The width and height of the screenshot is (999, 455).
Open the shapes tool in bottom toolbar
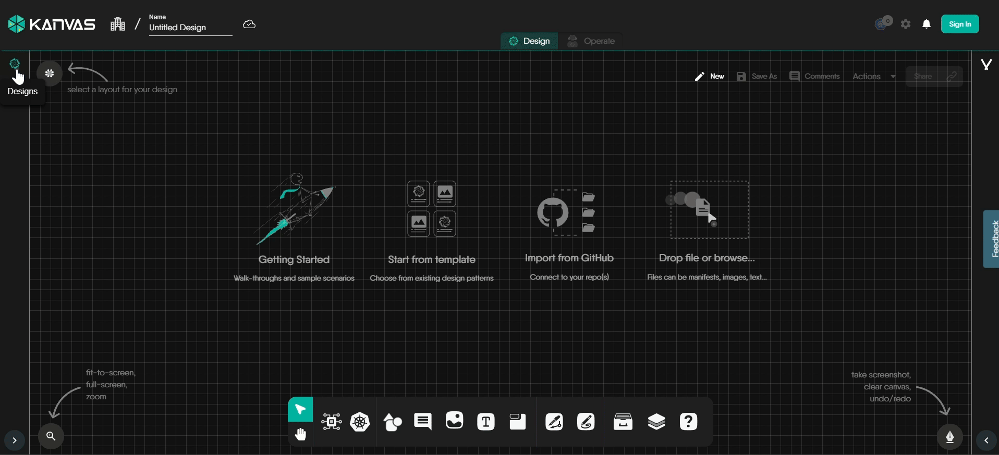(x=393, y=422)
